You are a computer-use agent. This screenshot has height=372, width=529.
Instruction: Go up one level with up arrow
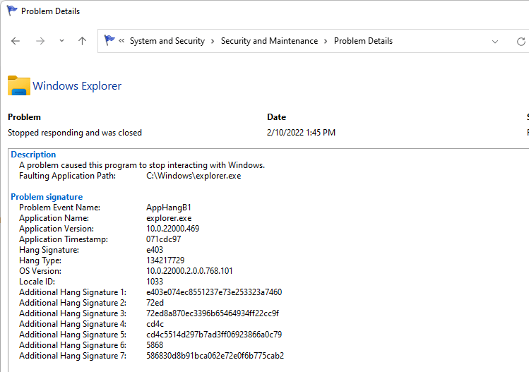[82, 41]
